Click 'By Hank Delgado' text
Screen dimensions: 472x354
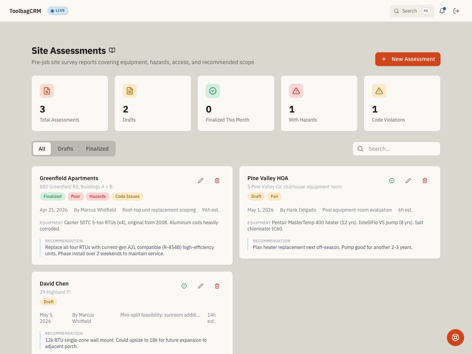pyautogui.click(x=298, y=210)
